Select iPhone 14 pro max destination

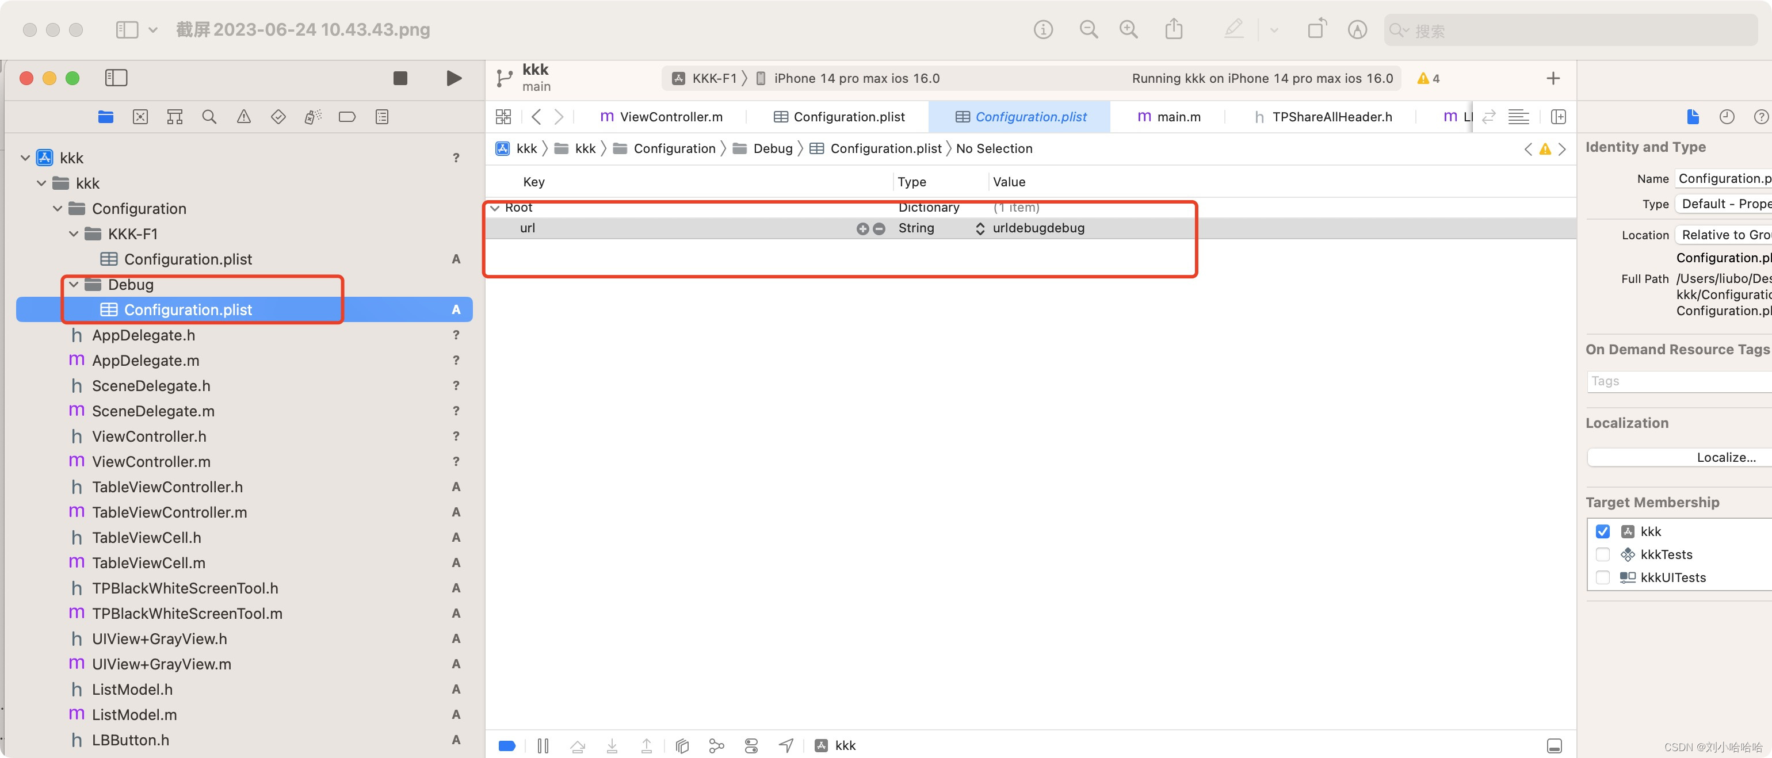847,78
